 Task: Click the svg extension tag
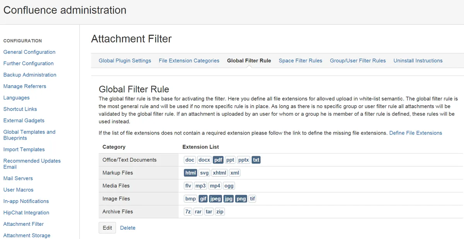pos(205,173)
